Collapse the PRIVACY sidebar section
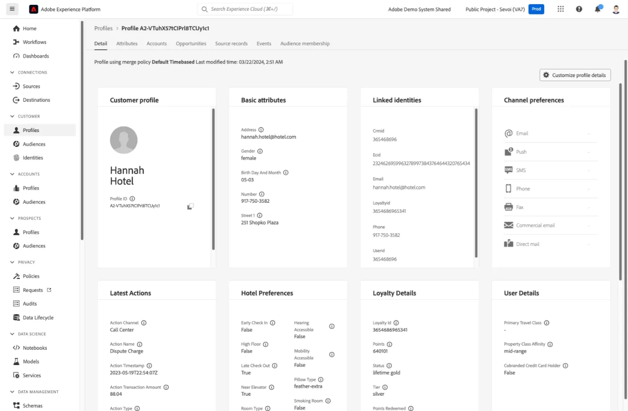The width and height of the screenshot is (628, 411). point(12,262)
